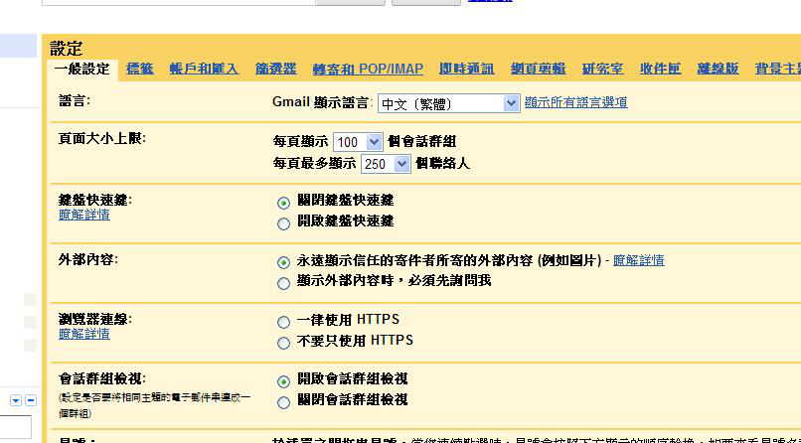
Task: Switch to the 研究室 tab
Action: coord(602,69)
